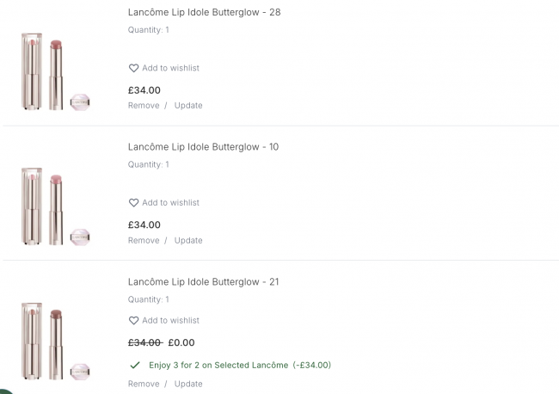Open the Lancôme Lip Idole Butterglow - 10 title
Viewport: 559px width, 394px height.
[x=203, y=147]
